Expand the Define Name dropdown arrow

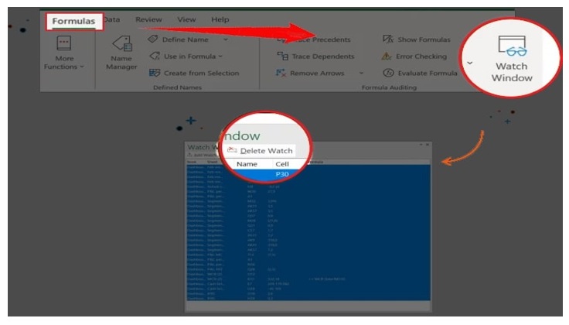(x=225, y=39)
